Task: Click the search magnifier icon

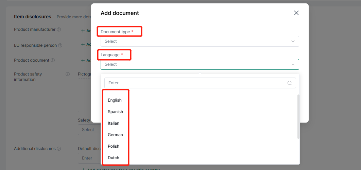Action: [x=290, y=83]
